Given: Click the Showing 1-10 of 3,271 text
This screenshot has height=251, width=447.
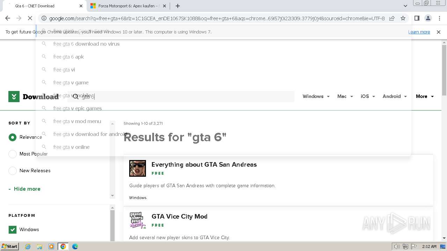Looking at the screenshot, I should click(143, 123).
